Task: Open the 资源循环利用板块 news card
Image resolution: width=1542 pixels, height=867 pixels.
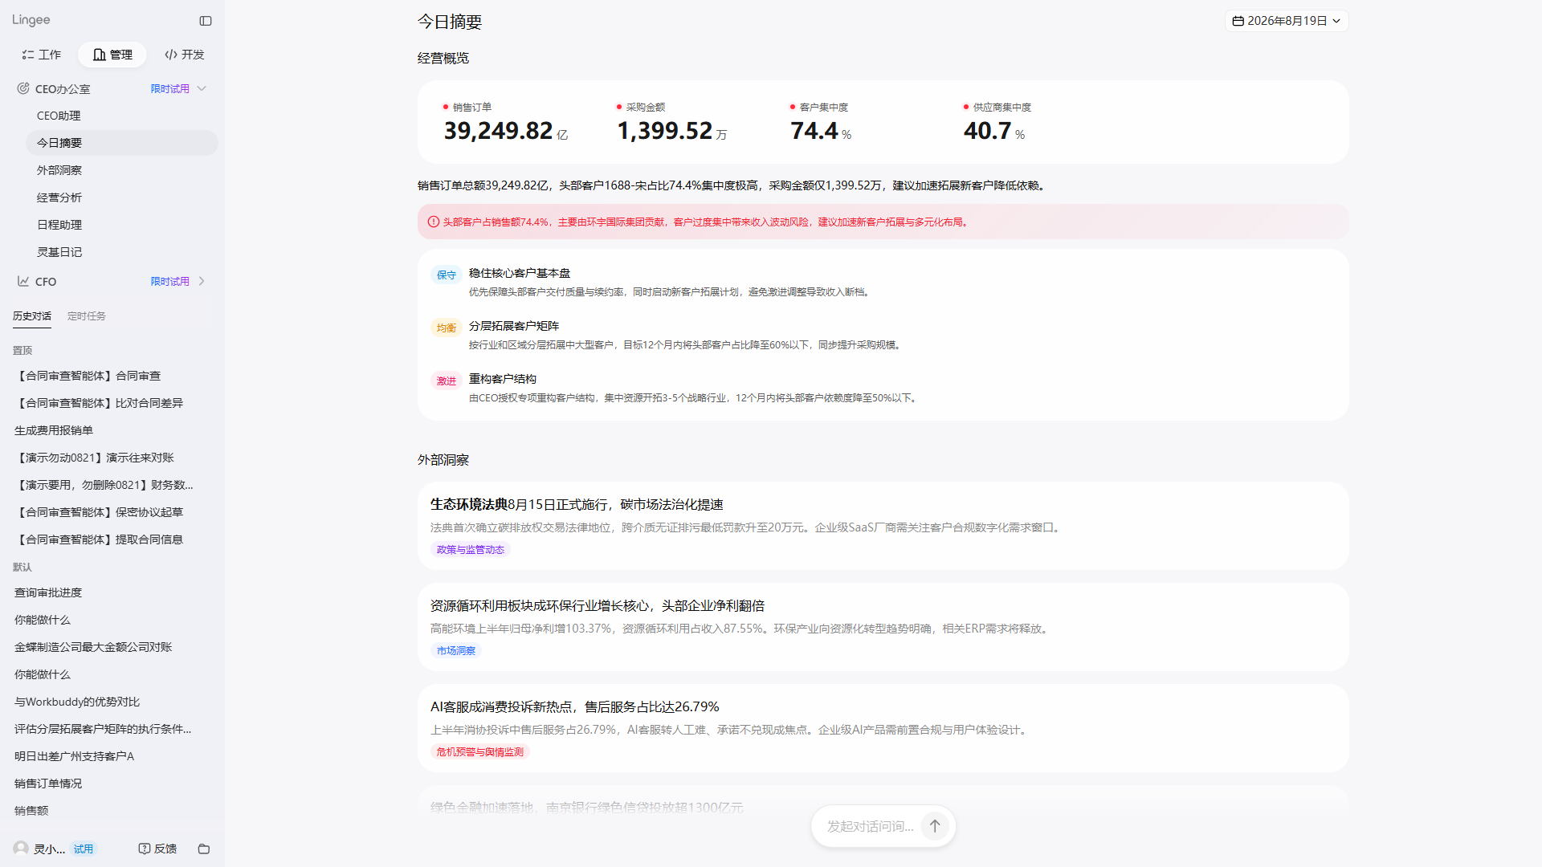Action: (x=883, y=627)
